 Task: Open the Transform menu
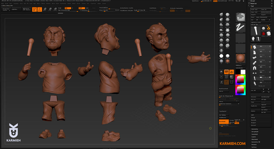coord(93,3)
